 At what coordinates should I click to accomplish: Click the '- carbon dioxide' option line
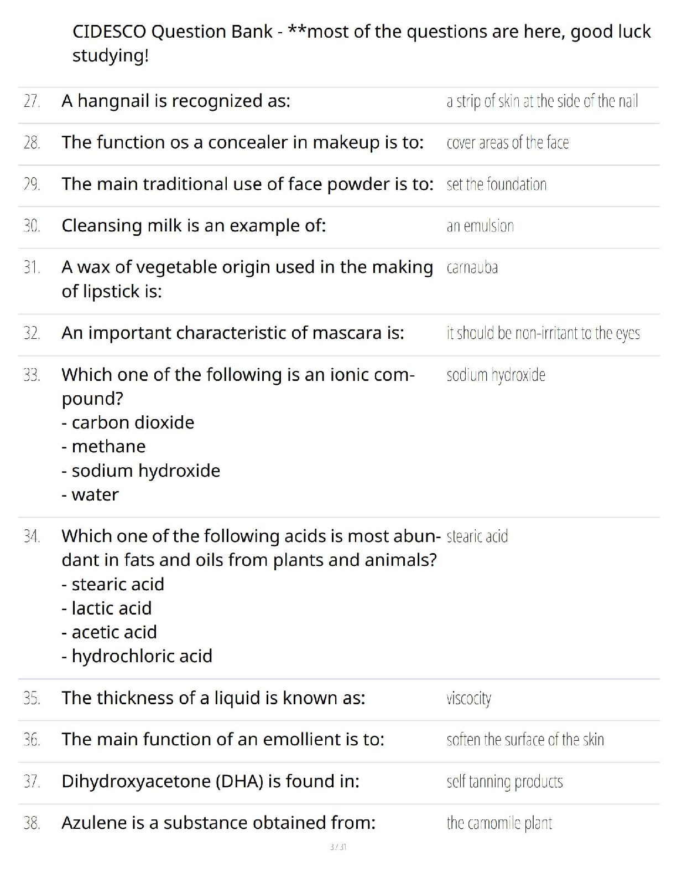coord(128,422)
